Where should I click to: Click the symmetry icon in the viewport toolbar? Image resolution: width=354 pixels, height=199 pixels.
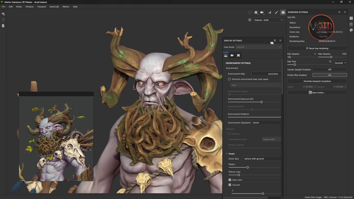click(270, 12)
